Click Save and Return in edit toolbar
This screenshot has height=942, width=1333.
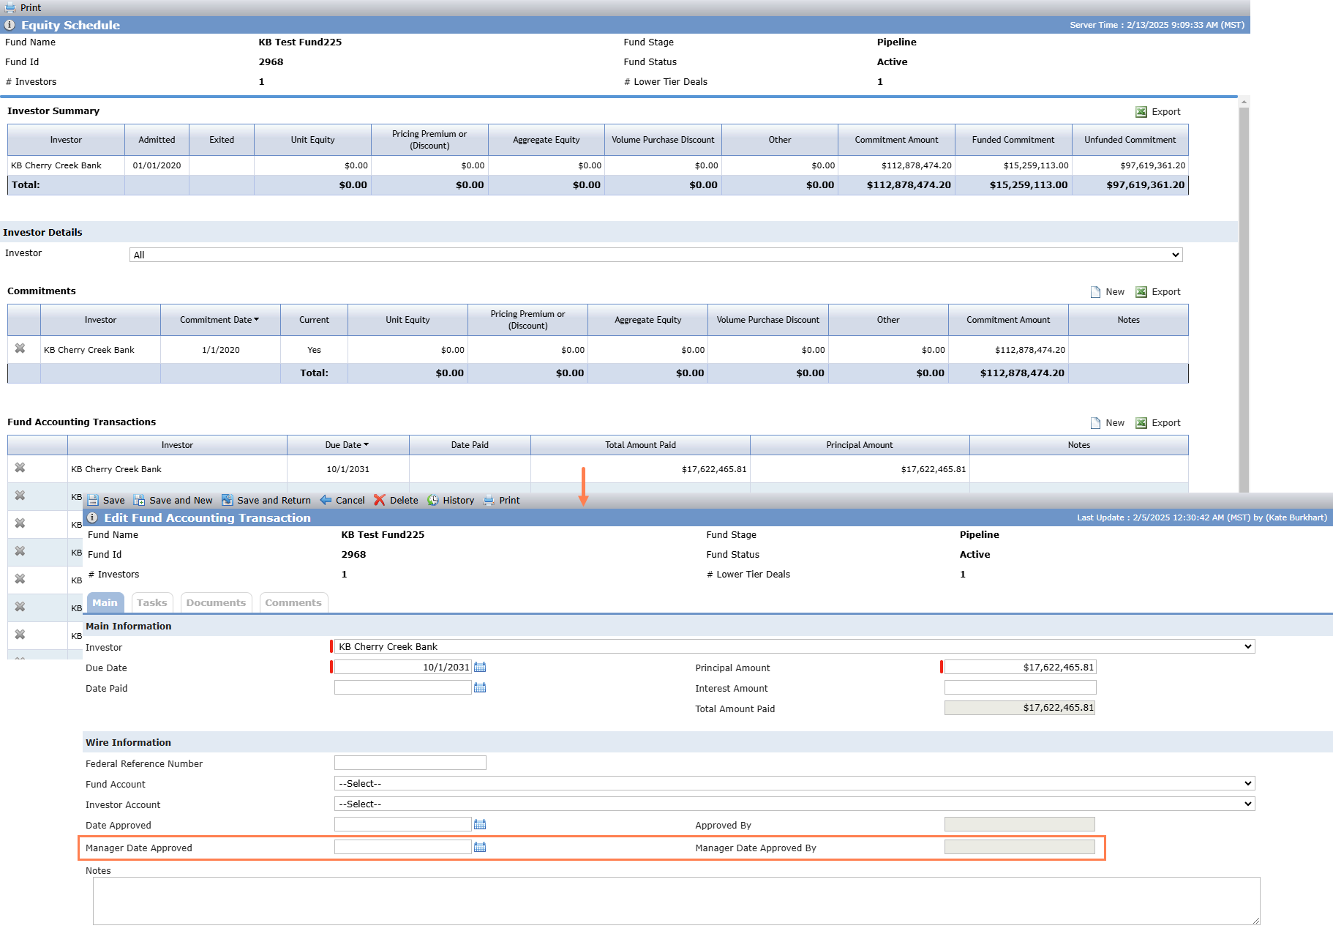pos(266,501)
